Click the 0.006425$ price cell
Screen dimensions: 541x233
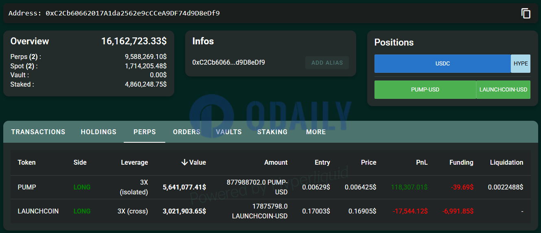click(360, 187)
